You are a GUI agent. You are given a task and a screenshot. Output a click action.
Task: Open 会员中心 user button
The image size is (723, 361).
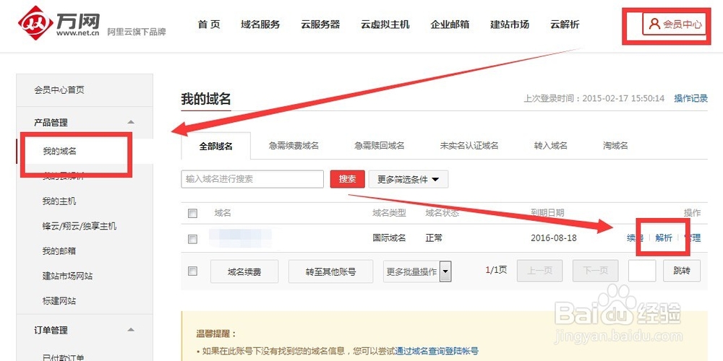[x=675, y=24]
